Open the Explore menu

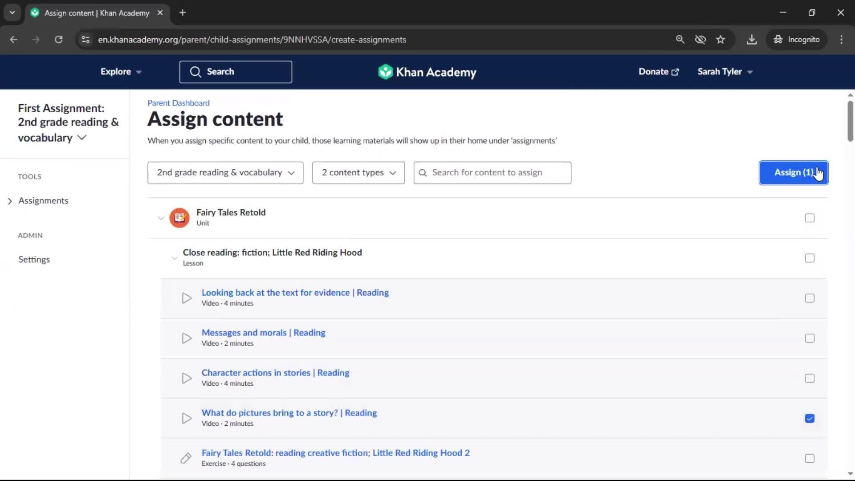click(121, 72)
